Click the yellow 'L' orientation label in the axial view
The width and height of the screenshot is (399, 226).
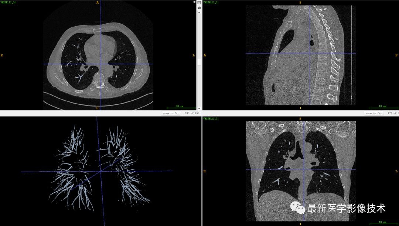click(193, 55)
